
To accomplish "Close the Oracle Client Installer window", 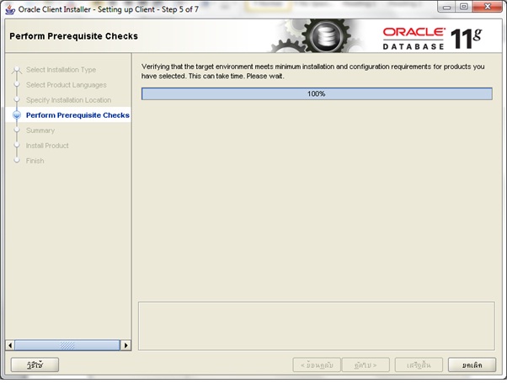I will tap(488, 7).
